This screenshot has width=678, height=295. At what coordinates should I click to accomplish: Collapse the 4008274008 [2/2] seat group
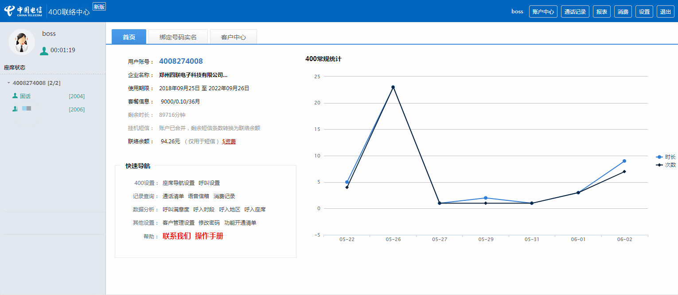(x=9, y=83)
